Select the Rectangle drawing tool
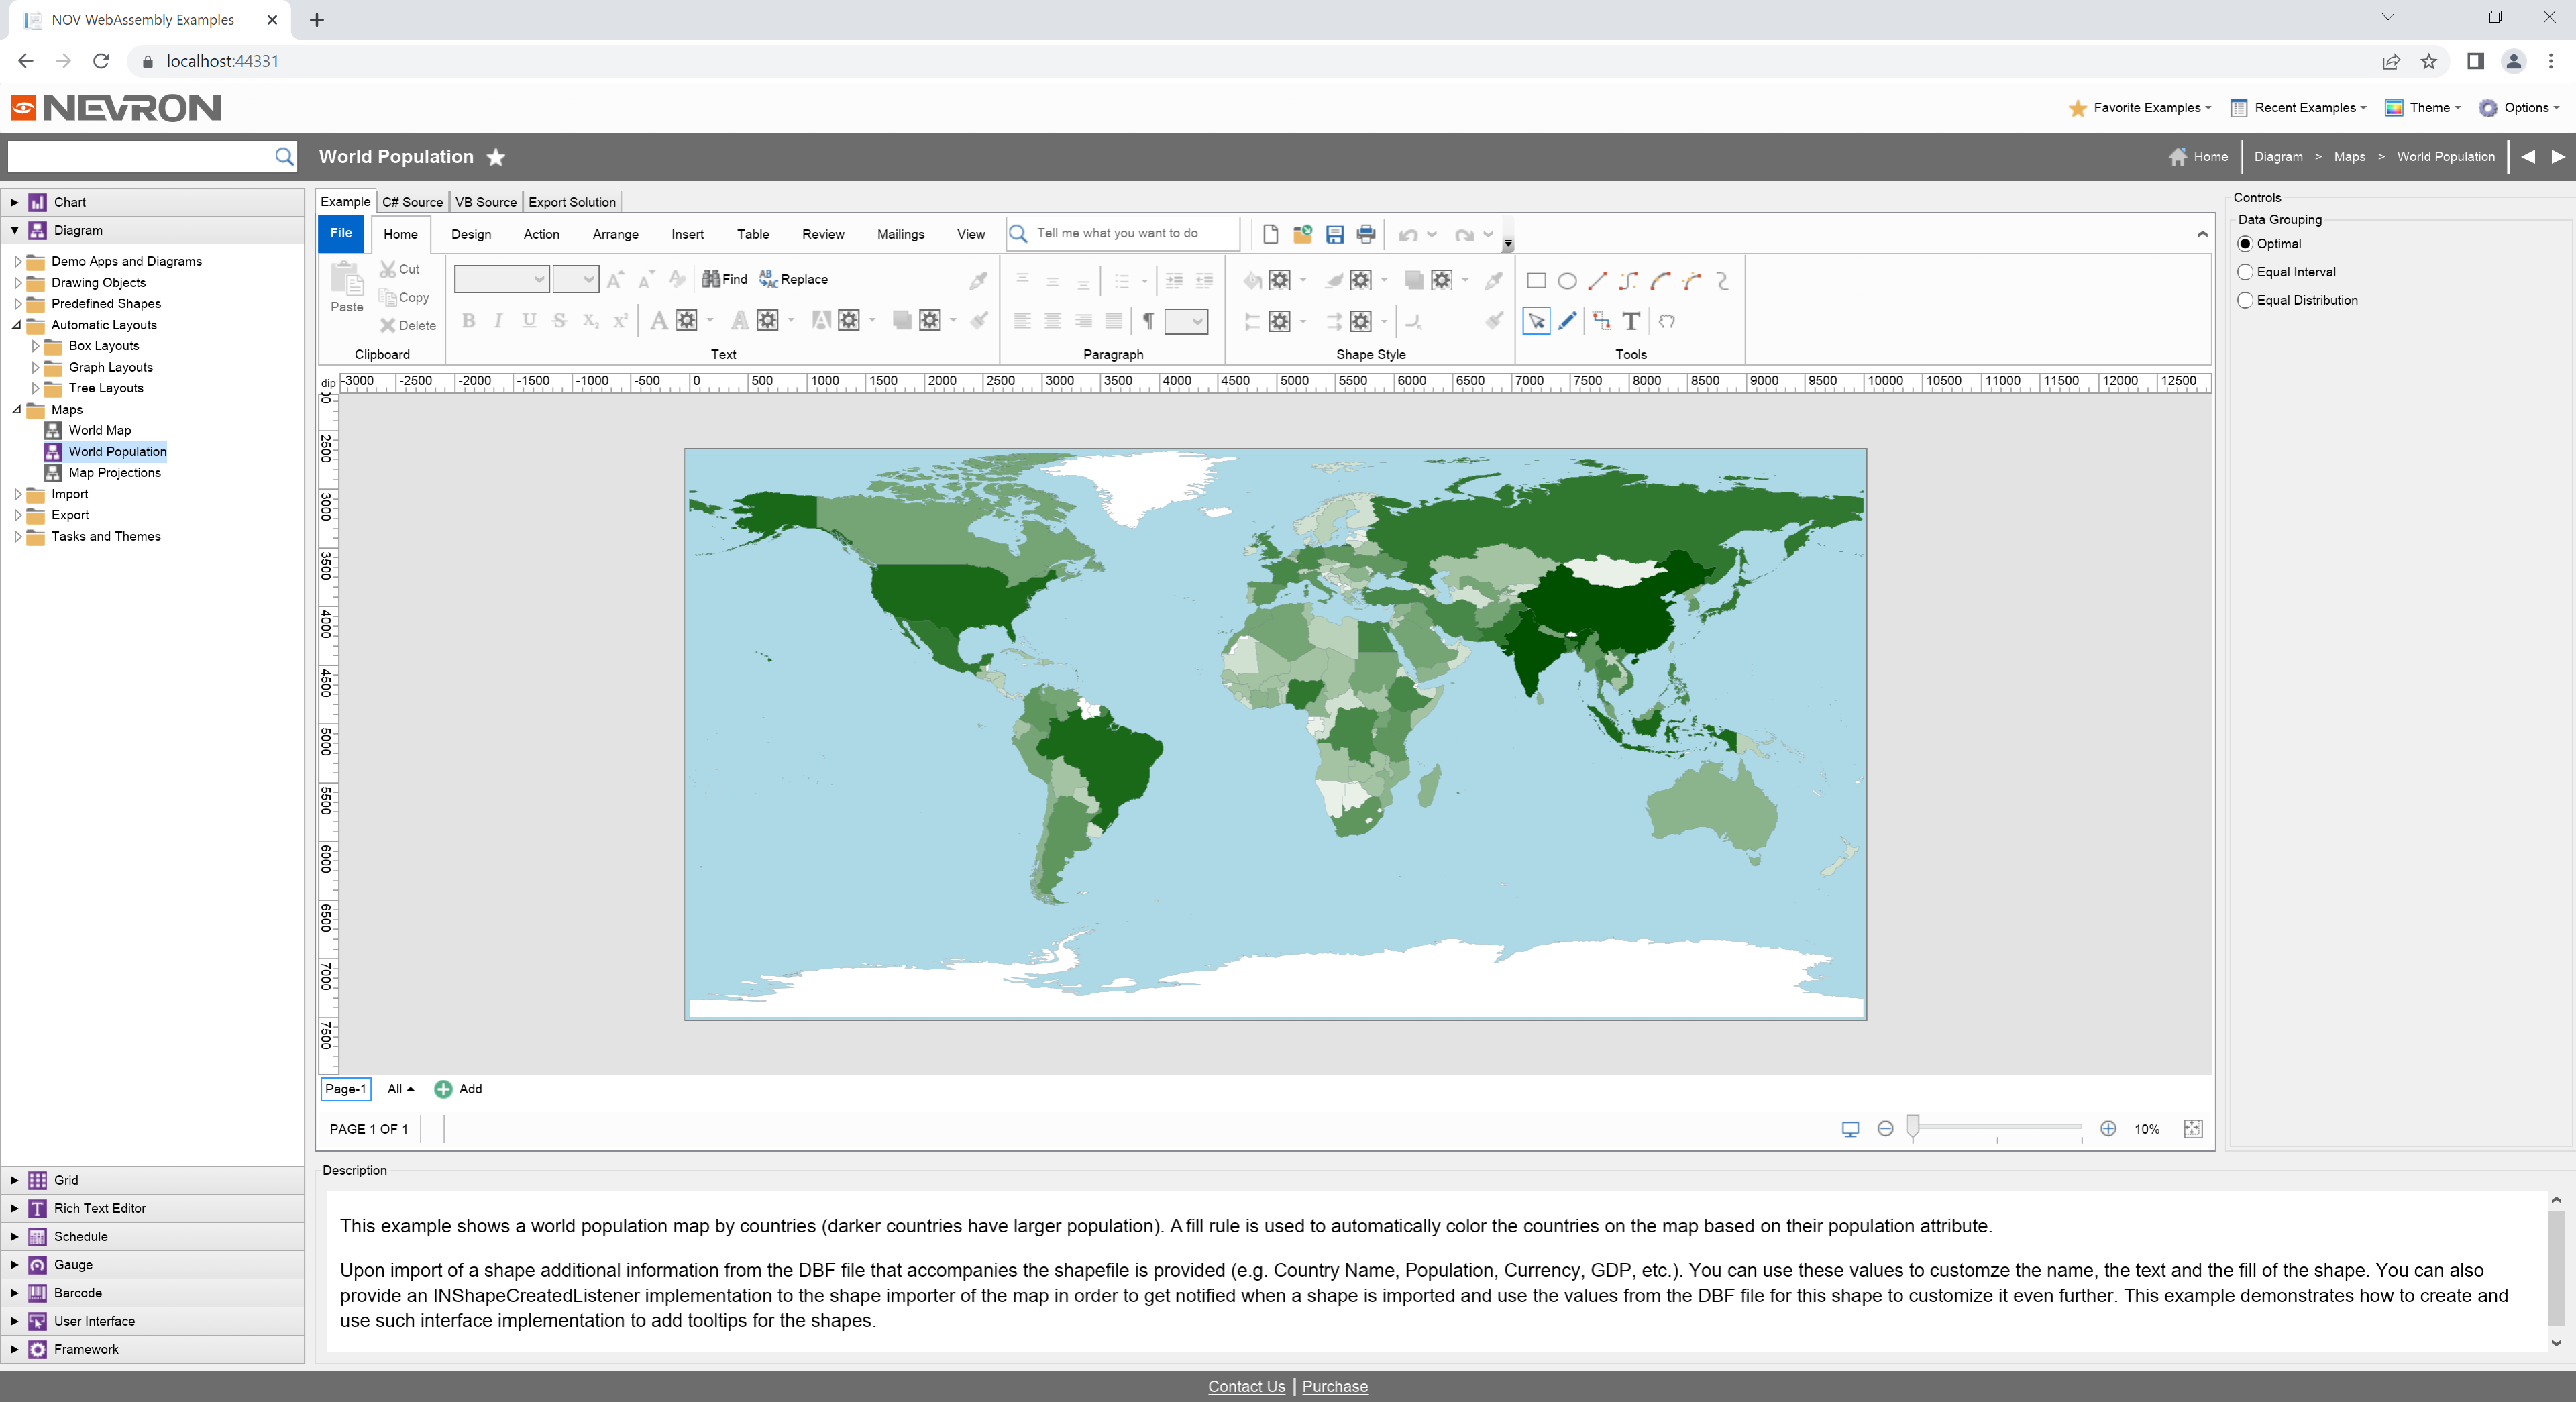 pyautogui.click(x=1536, y=281)
